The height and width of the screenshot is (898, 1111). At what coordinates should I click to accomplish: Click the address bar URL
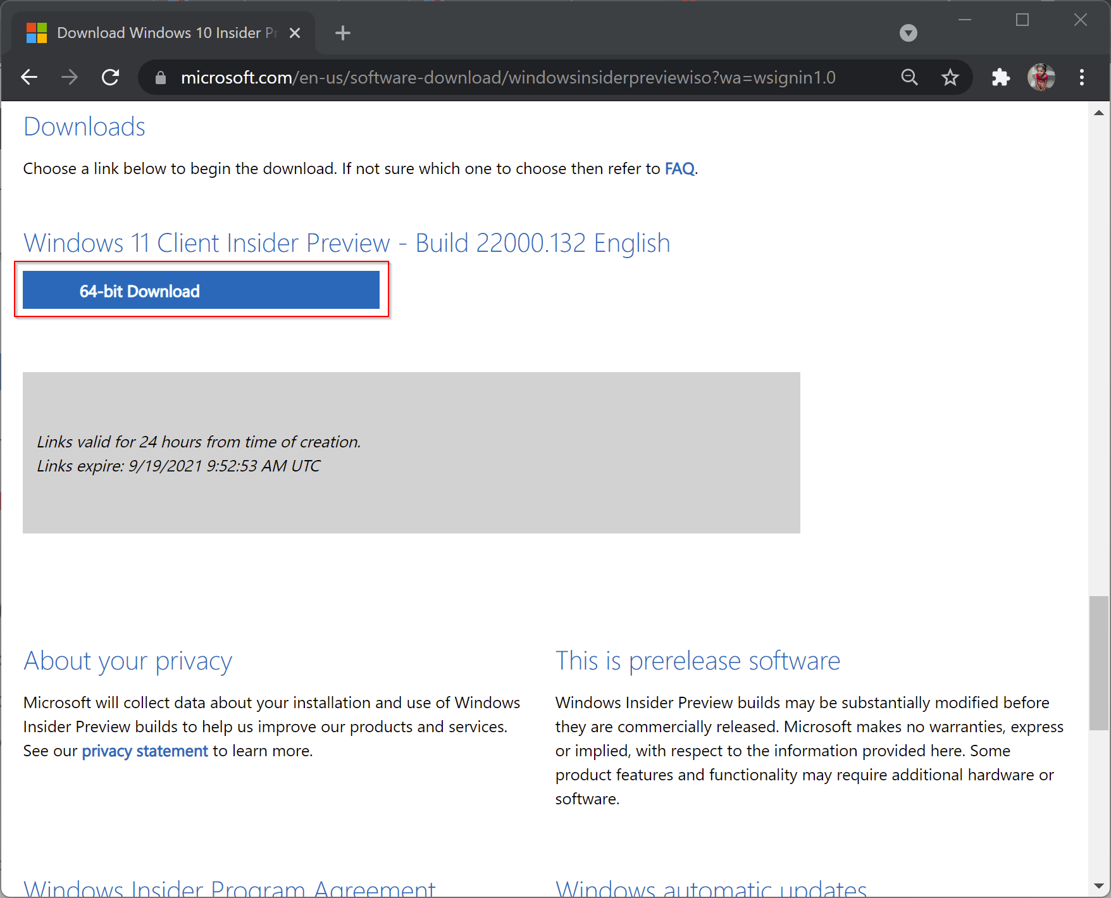point(508,77)
